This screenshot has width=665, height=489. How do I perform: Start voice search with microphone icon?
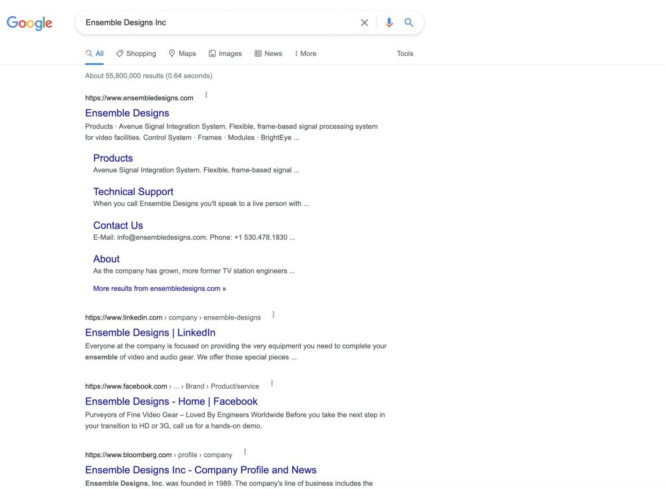tap(389, 23)
